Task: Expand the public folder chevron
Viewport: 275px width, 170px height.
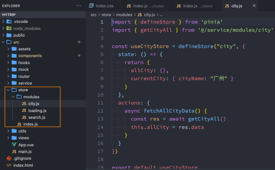Action: tap(3, 35)
